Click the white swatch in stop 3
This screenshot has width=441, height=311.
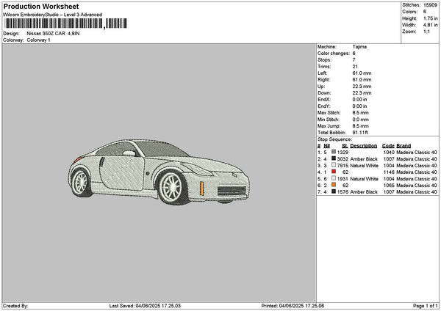pyautogui.click(x=334, y=166)
